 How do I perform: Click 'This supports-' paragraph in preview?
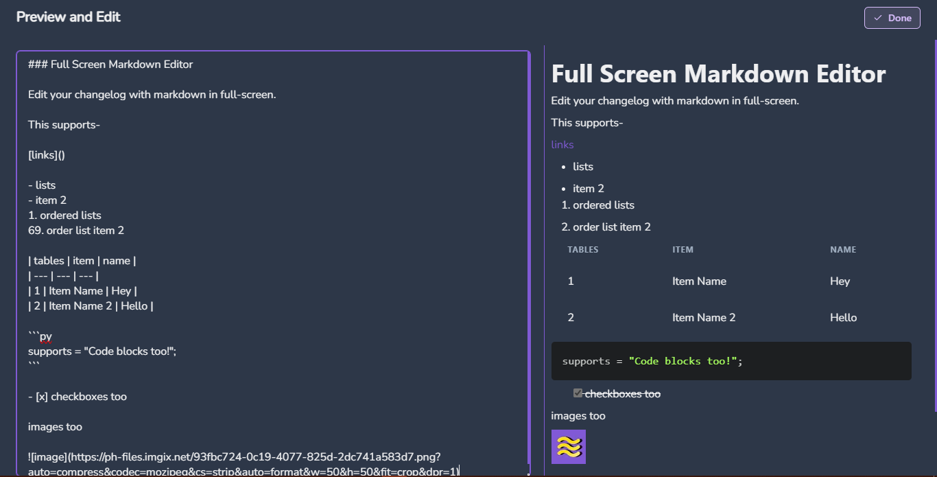point(587,123)
